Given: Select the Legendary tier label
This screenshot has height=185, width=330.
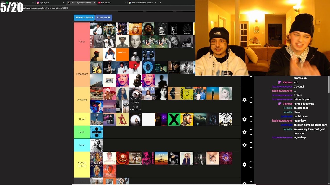Looking at the screenshot, I should coord(82,74).
